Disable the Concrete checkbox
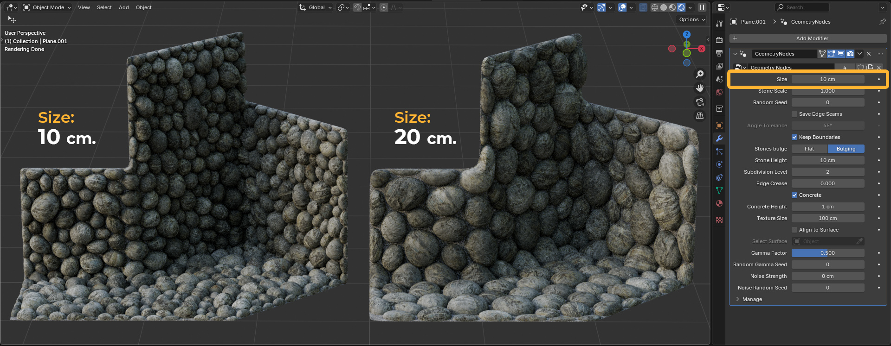Viewport: 891px width, 346px height. coord(794,195)
